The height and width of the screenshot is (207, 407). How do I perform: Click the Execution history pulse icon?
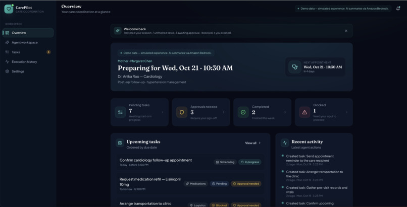point(7,61)
